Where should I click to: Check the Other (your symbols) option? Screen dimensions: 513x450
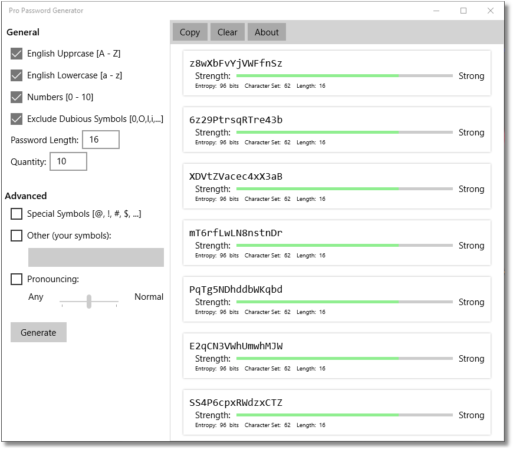pos(17,236)
